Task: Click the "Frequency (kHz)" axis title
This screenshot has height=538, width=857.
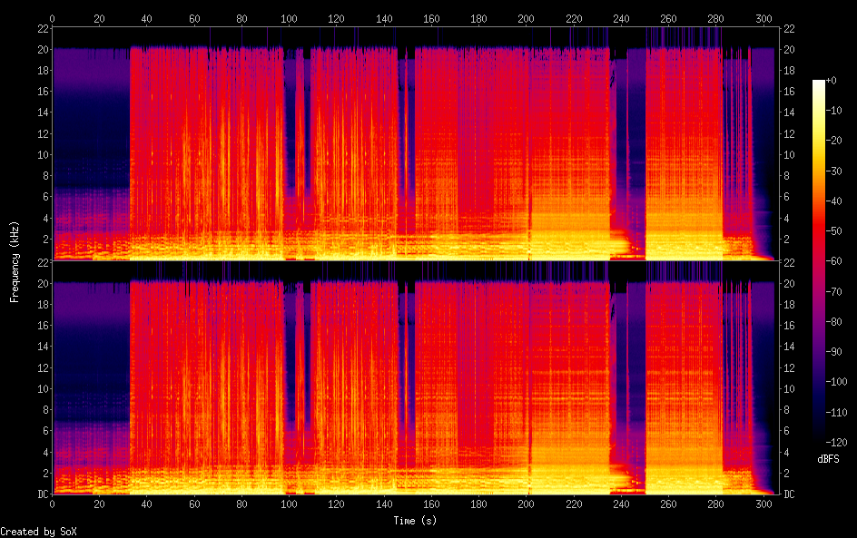Action: (15, 261)
